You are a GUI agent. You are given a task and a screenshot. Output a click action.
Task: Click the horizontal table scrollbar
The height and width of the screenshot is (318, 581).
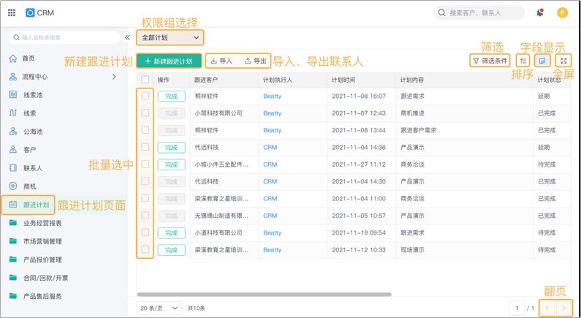(264, 295)
